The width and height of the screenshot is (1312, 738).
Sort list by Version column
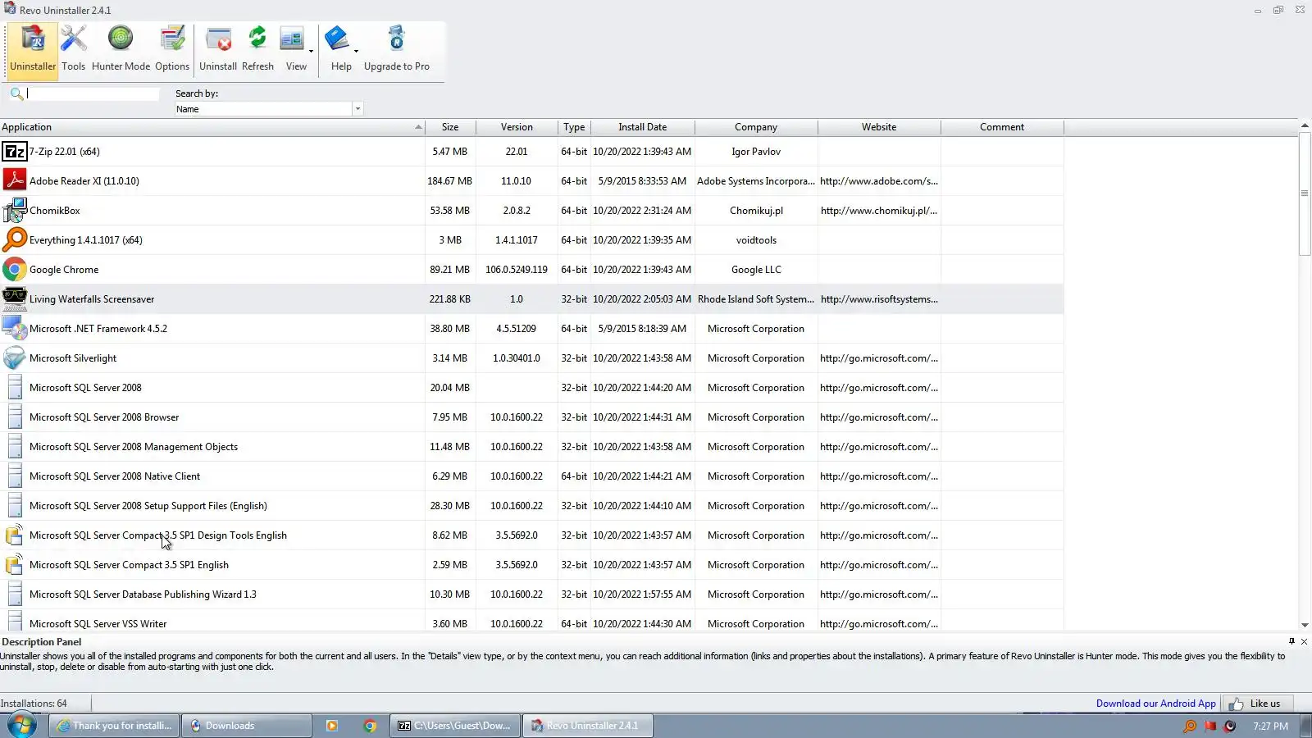tap(517, 127)
